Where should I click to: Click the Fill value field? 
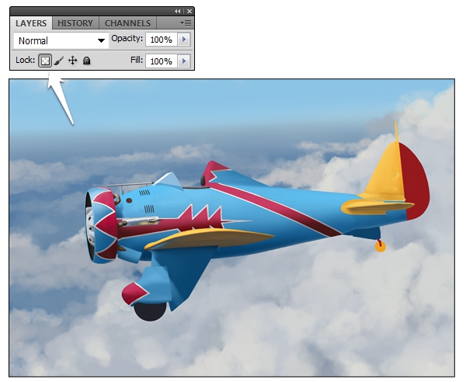click(162, 61)
